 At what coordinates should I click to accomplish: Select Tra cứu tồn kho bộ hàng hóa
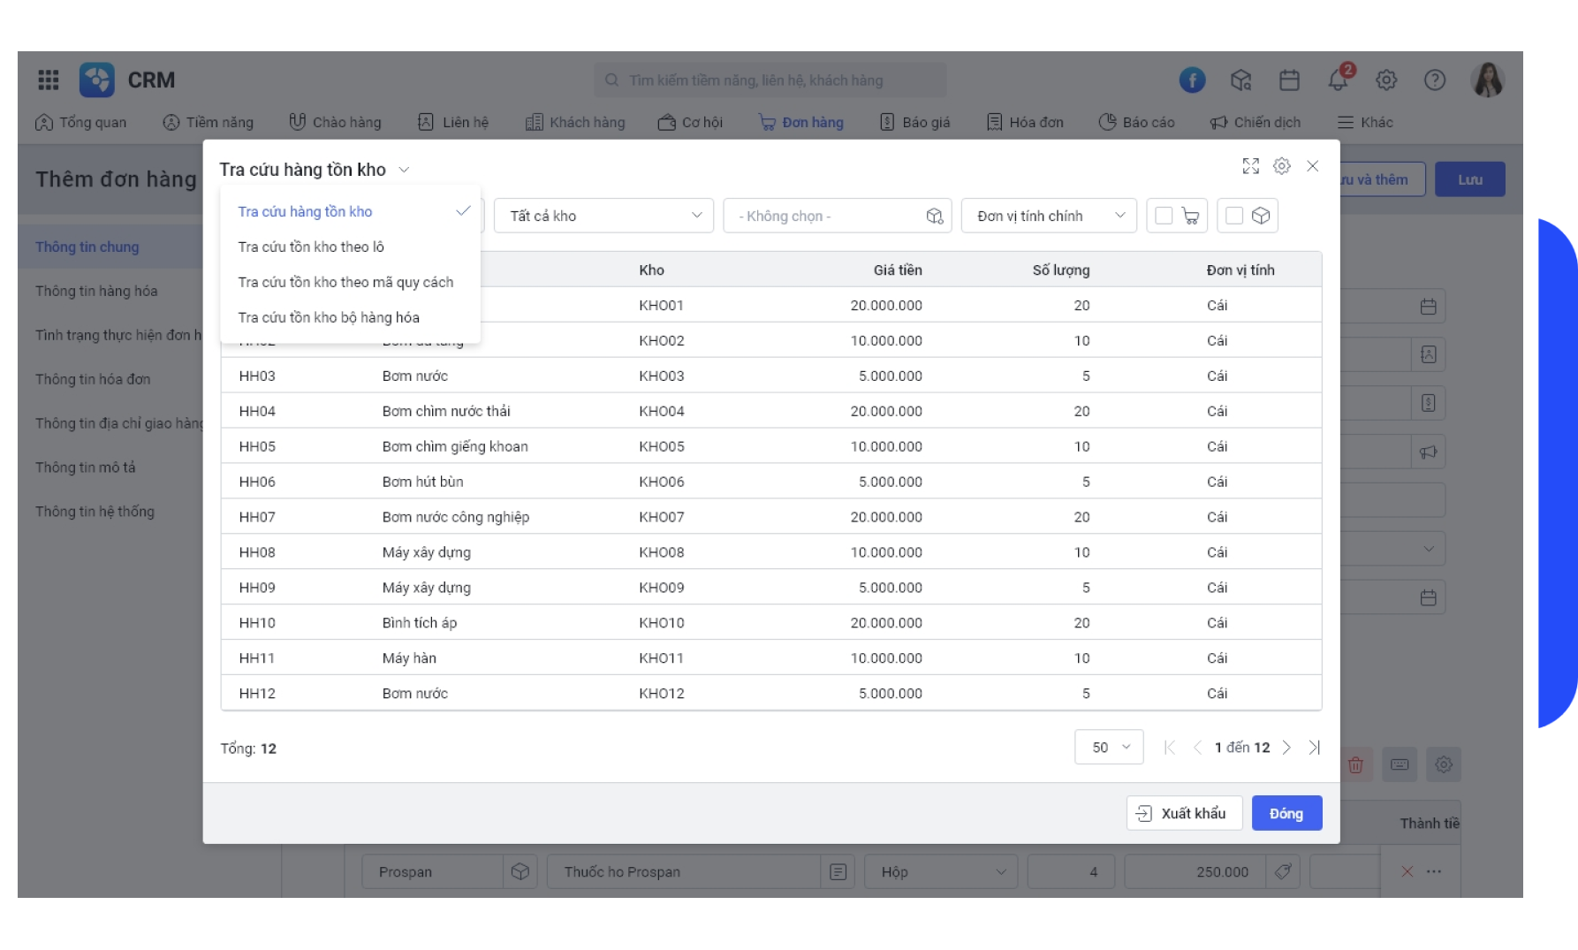pyautogui.click(x=350, y=318)
